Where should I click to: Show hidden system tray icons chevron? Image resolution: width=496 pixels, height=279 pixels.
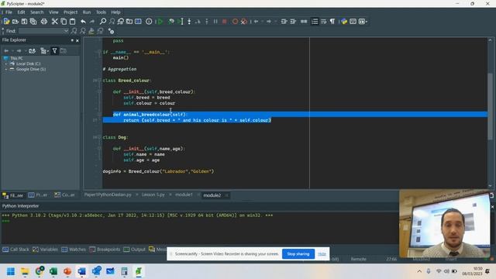tap(419, 271)
